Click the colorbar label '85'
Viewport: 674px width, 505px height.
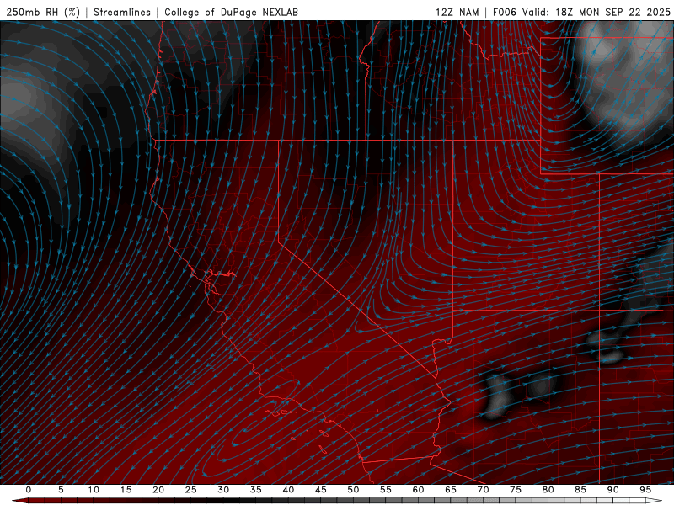[580, 490]
